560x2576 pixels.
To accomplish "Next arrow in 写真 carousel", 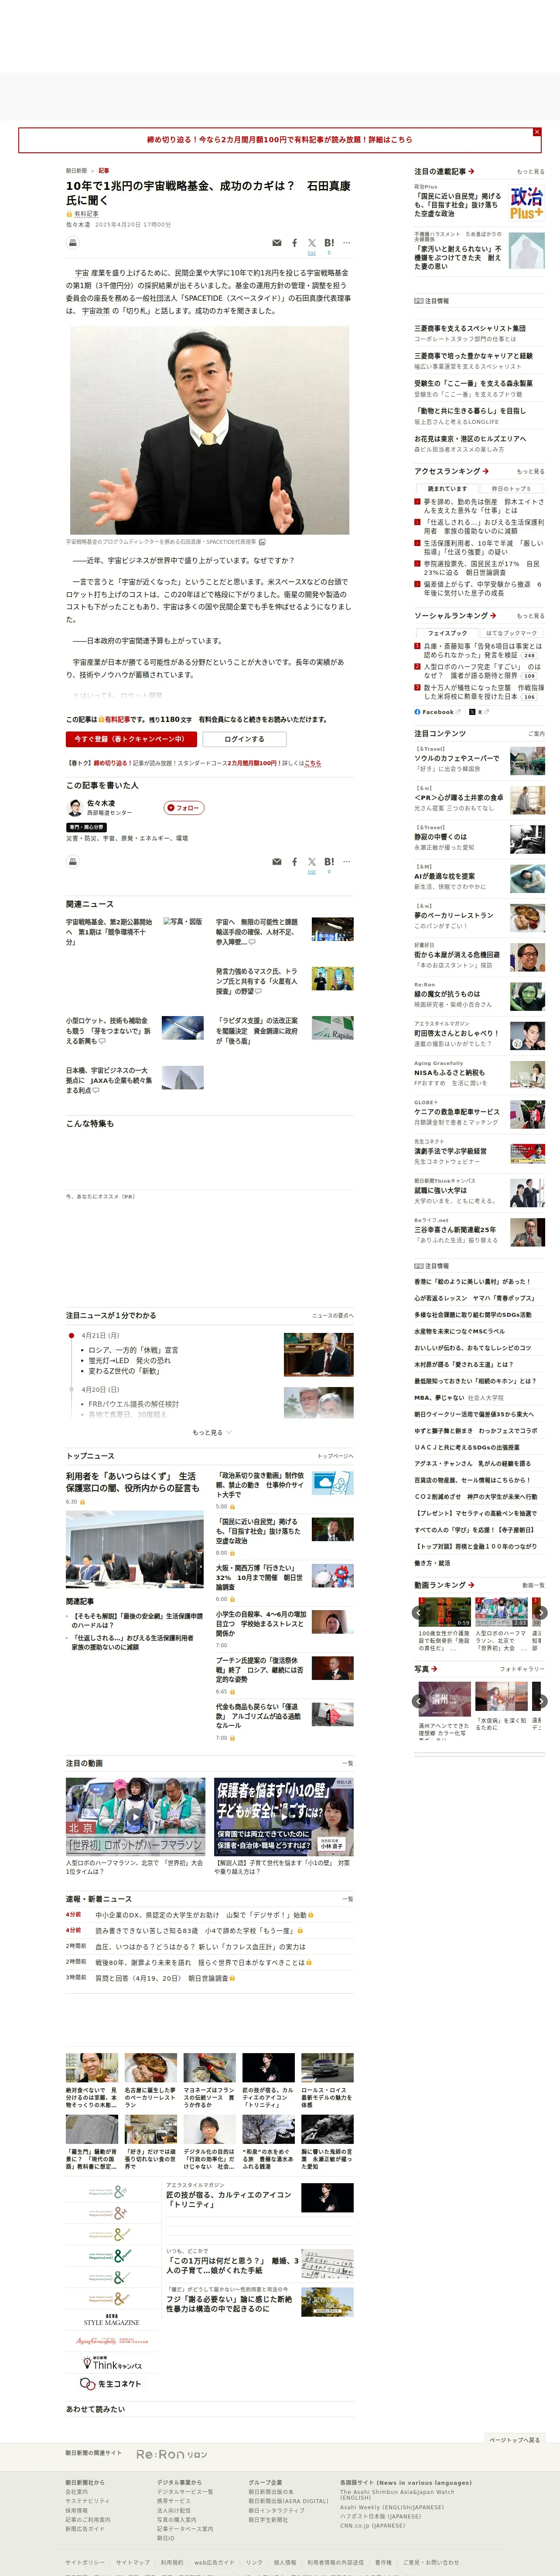I will (541, 1700).
